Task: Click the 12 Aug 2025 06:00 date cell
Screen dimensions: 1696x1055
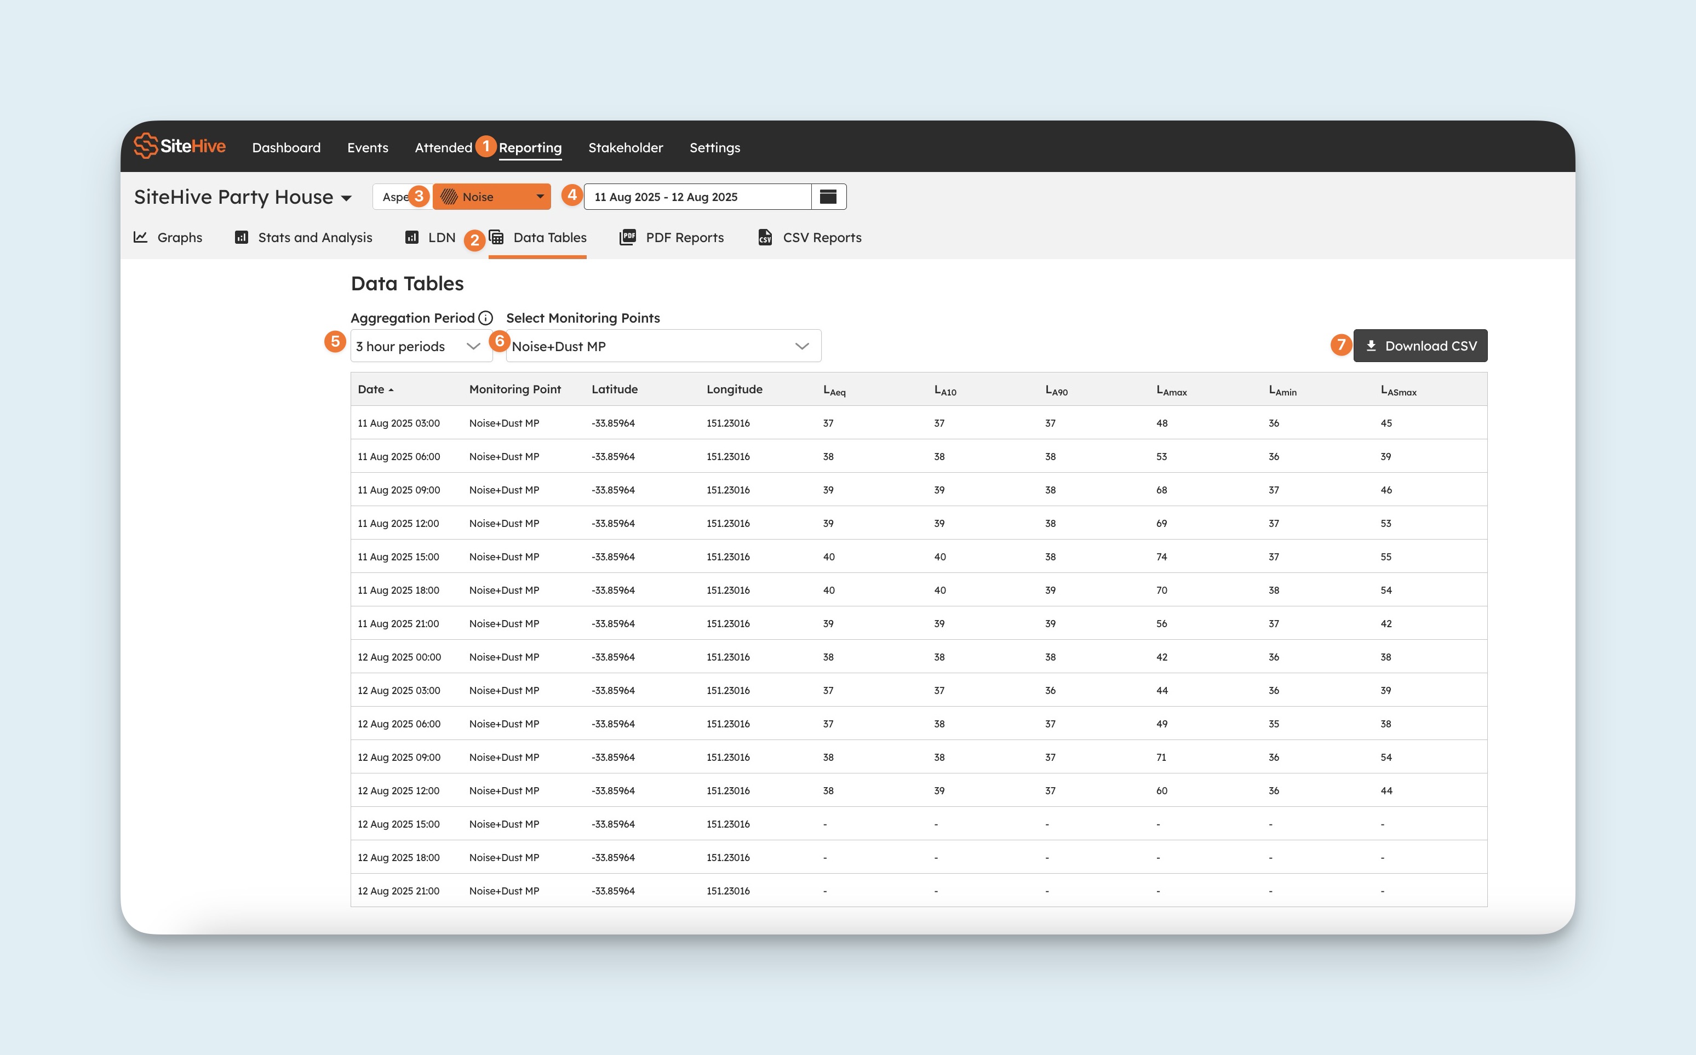Action: pos(399,724)
